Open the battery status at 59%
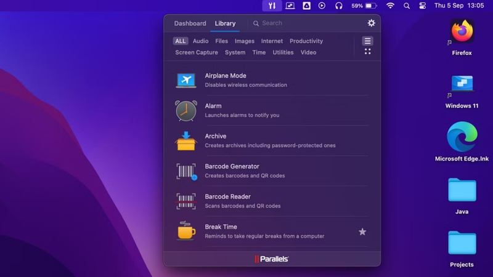 pos(364,6)
